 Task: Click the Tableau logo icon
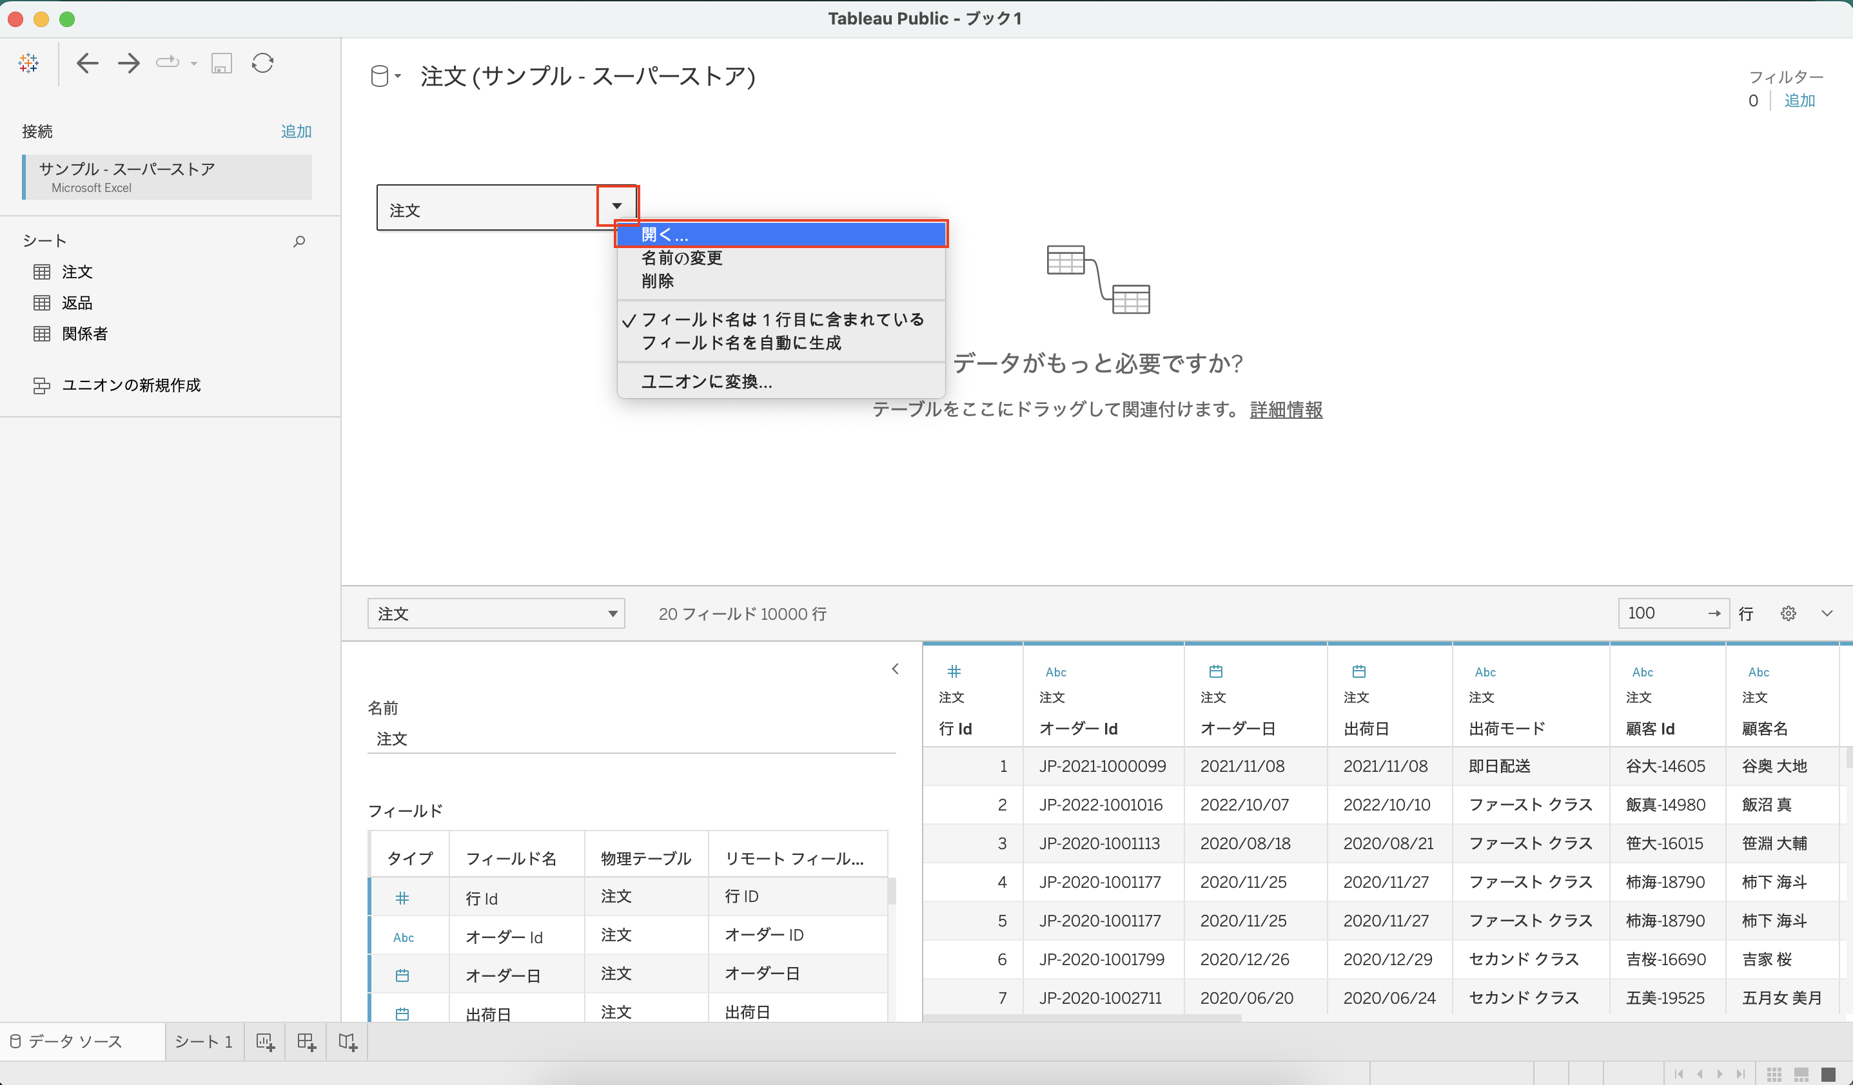click(28, 62)
